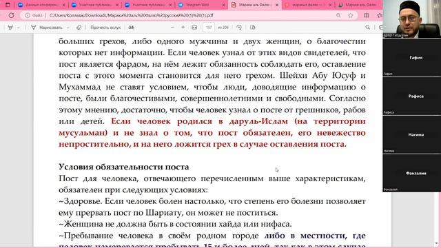Select the Нагима participant tile
This screenshot has height=248, width=441.
coord(411,134)
